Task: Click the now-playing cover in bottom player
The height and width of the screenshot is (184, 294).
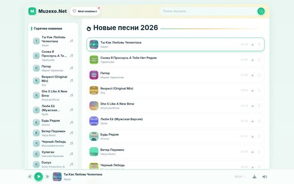Action: pos(57,177)
